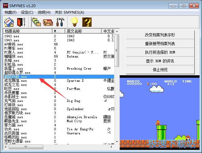
Task: Click the light bulb tips icon
Action: coord(74,22)
